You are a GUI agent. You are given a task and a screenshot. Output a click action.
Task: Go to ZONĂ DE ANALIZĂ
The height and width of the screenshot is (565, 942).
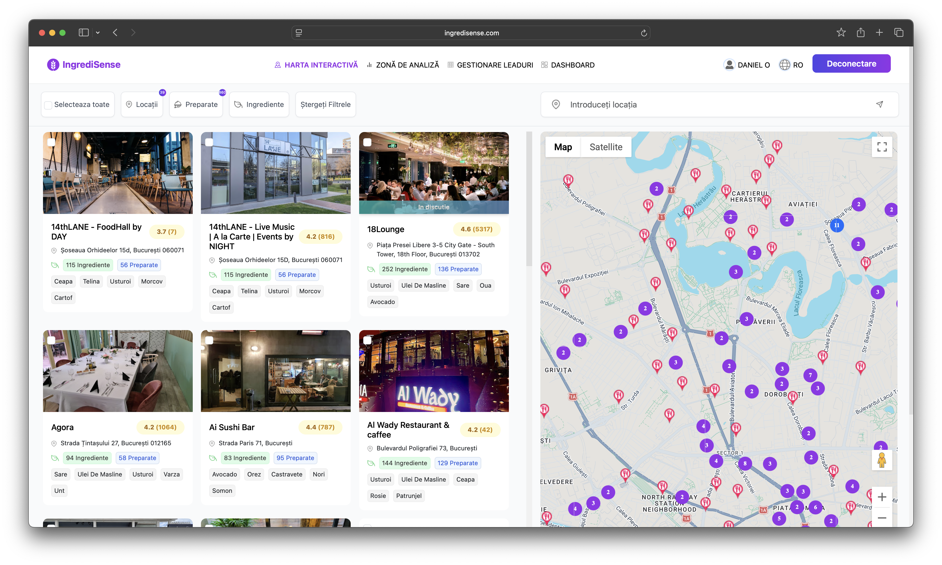403,65
